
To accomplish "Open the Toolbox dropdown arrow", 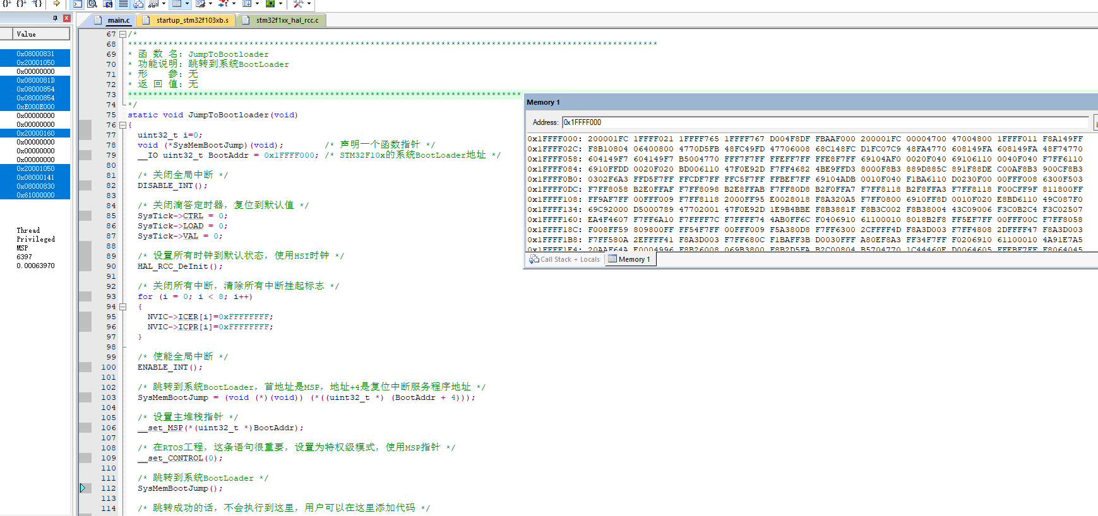I will [x=309, y=3].
